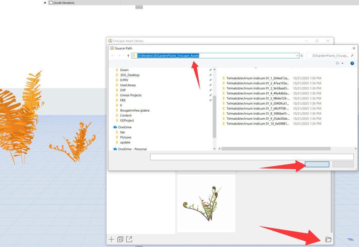The width and height of the screenshot is (359, 247).
Task: Click the Cancel button in the dialog
Action: (343, 164)
